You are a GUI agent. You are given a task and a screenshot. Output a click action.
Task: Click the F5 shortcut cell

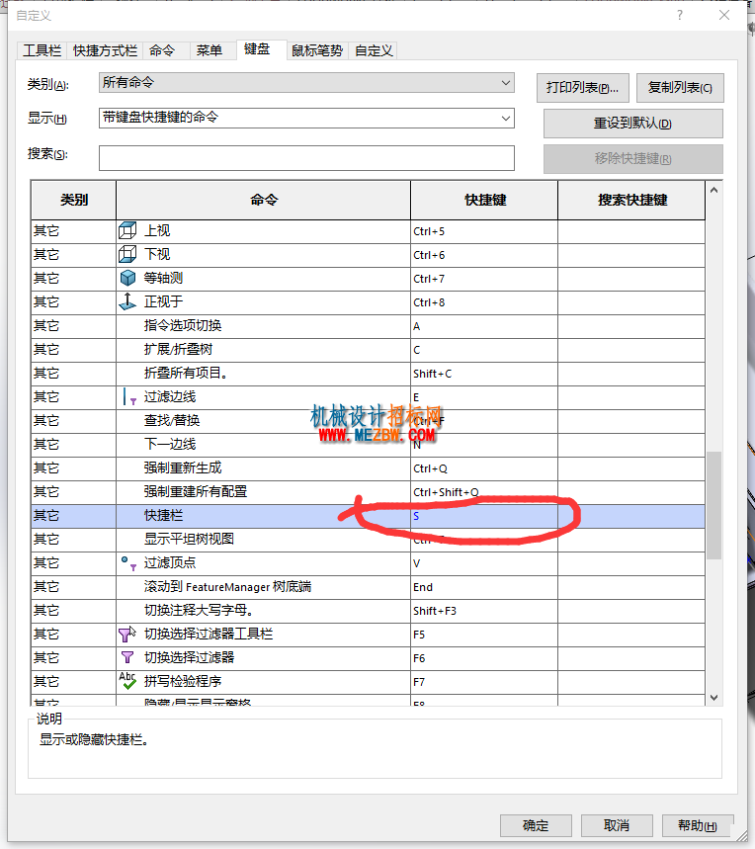tap(484, 635)
